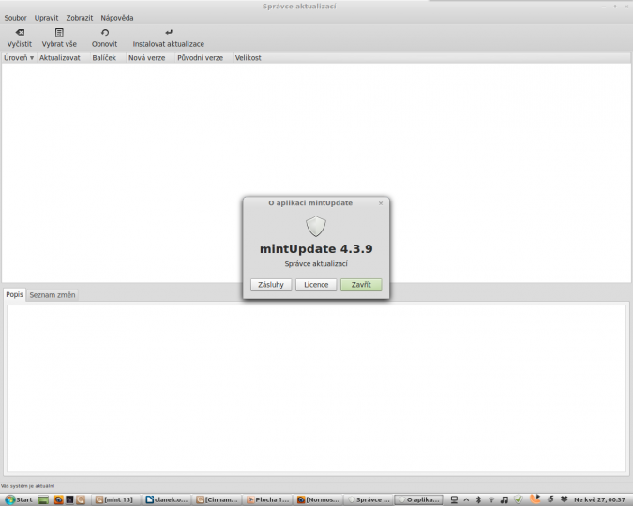This screenshot has height=506, width=633.
Task: Open the Zobrazit menu
Action: [80, 18]
